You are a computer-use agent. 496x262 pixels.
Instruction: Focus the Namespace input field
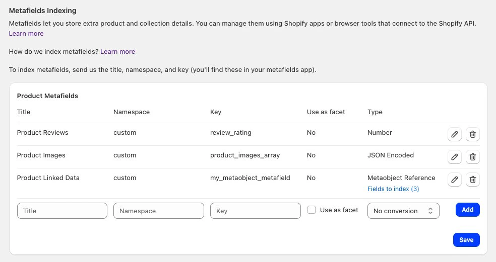coord(159,211)
